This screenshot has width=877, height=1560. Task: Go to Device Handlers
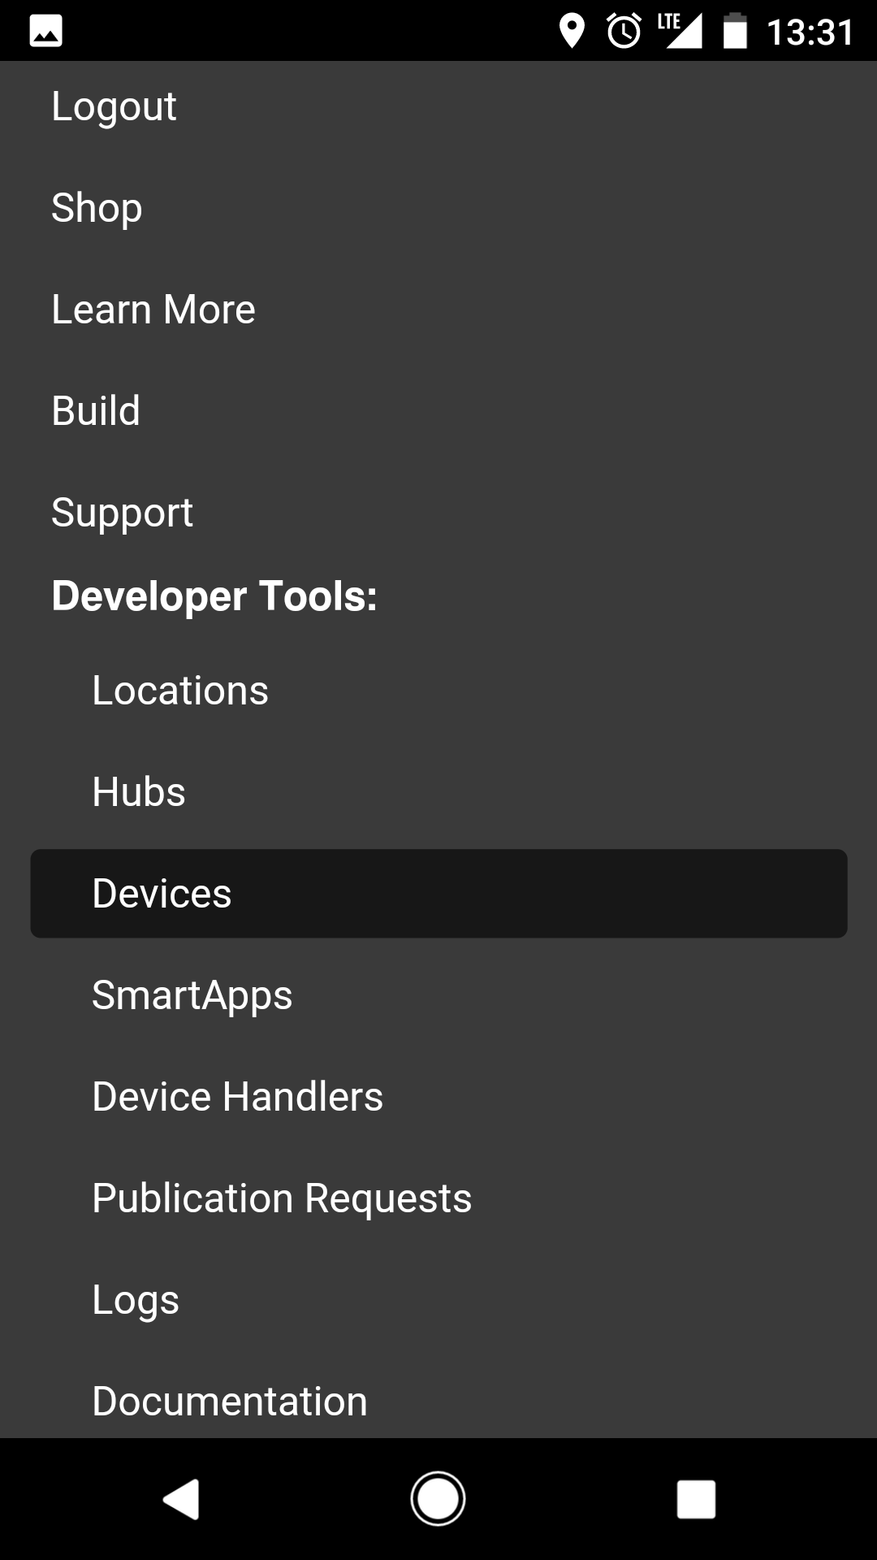[x=237, y=1097]
